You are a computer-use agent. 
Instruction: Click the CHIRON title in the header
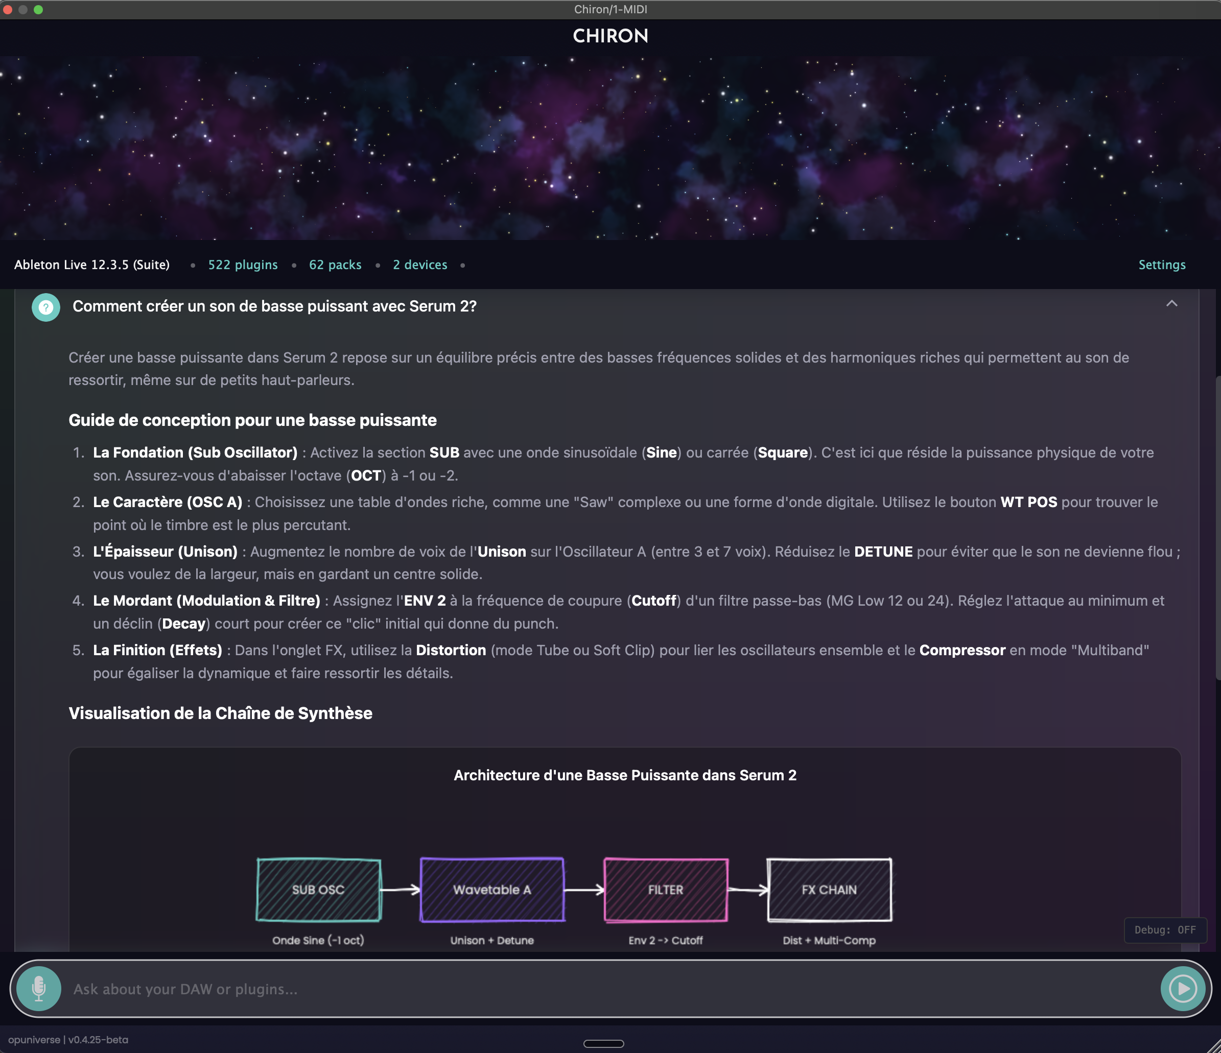pyautogui.click(x=610, y=37)
